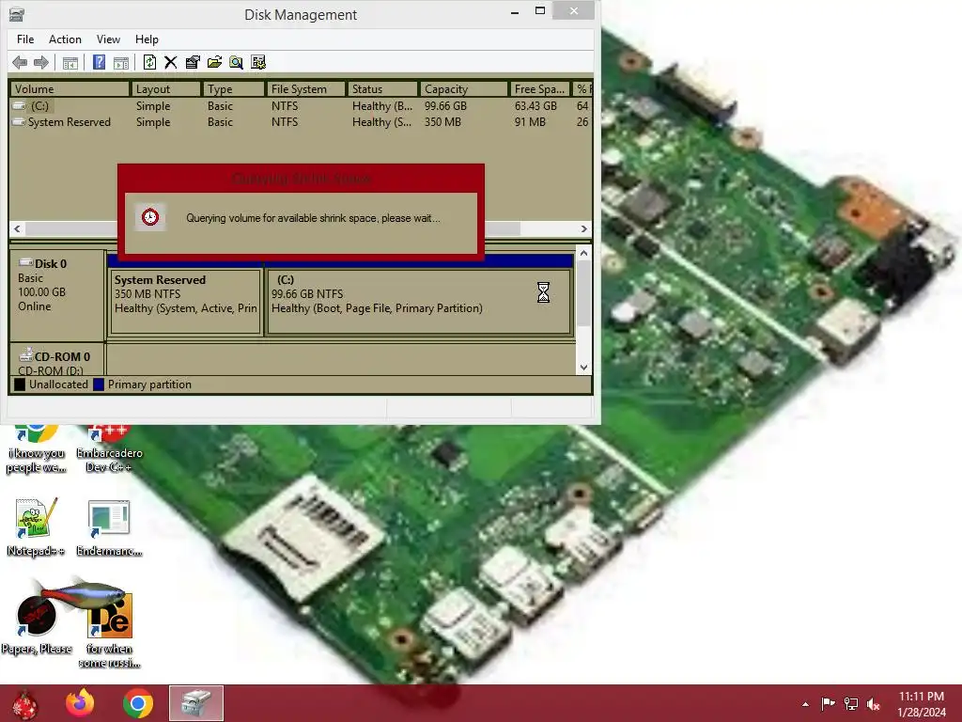Click the blue Primary partition legend swatch
This screenshot has width=962, height=722.
(x=98, y=385)
